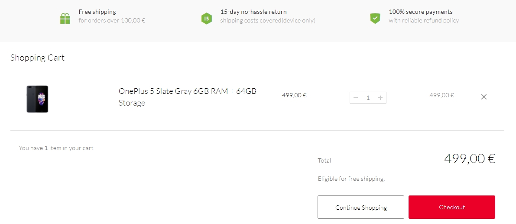
Task: Click the green secure payments shield icon
Action: click(375, 18)
